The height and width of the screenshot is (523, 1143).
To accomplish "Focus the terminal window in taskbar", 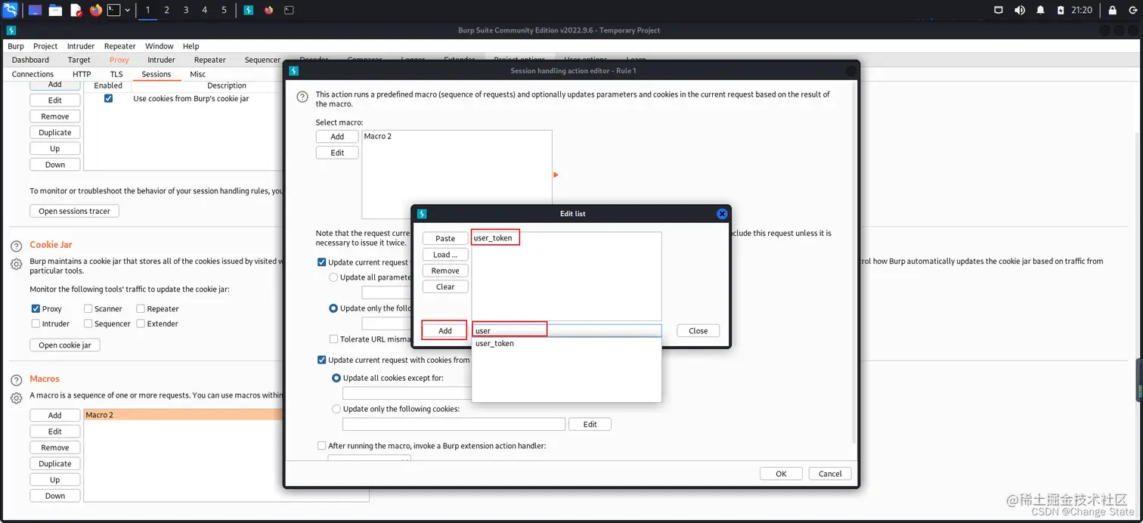I will tap(289, 10).
